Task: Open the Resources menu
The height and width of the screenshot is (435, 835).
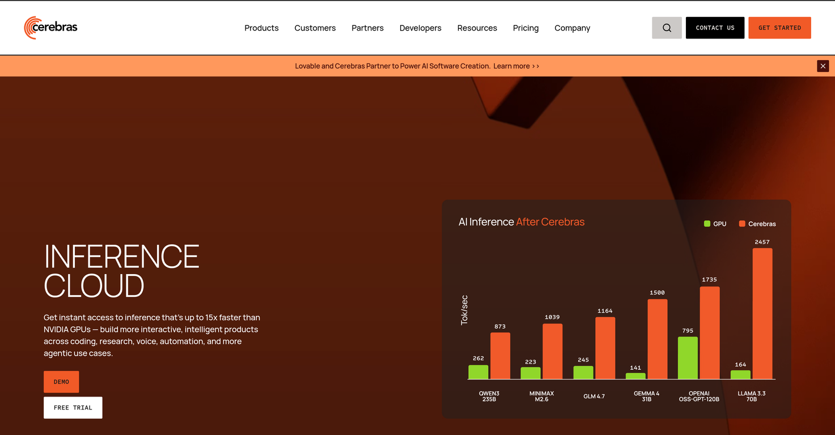Action: click(x=477, y=28)
